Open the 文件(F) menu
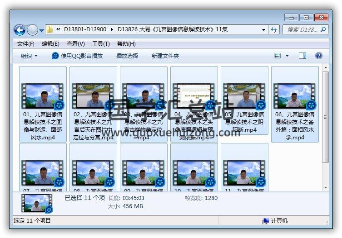Screen dimensions: 342x238 [x=26, y=44]
